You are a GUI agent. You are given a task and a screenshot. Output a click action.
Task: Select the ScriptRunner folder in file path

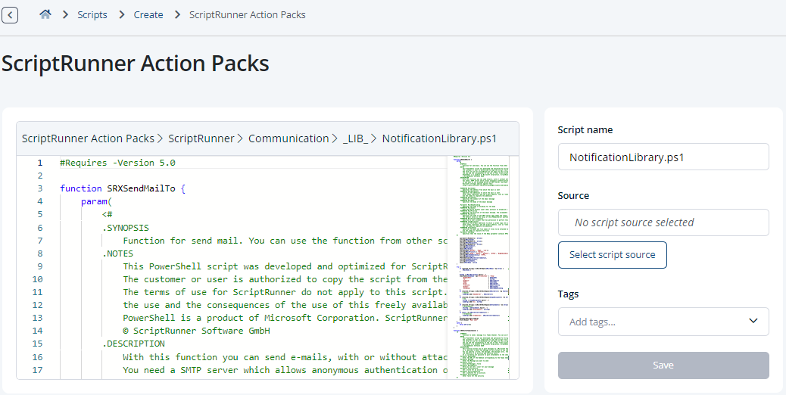201,138
